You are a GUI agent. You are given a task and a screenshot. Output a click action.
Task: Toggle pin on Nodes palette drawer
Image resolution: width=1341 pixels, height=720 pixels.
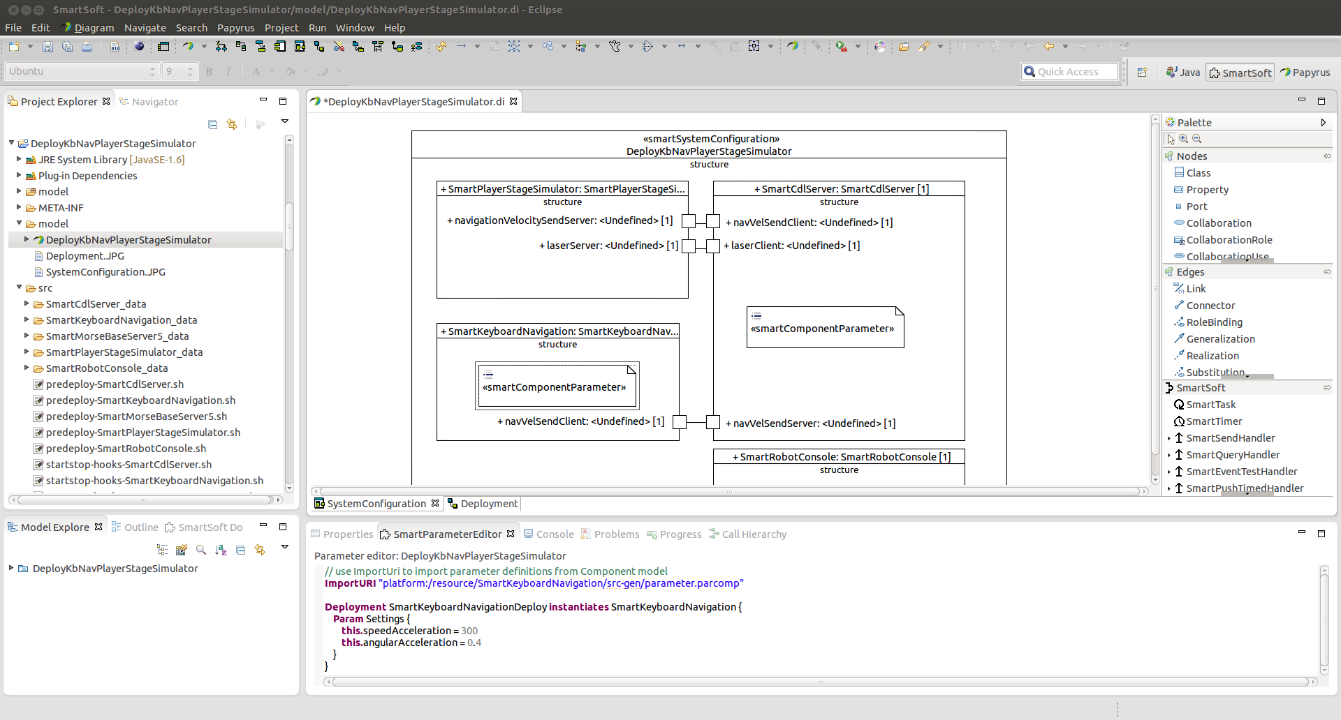click(1327, 156)
